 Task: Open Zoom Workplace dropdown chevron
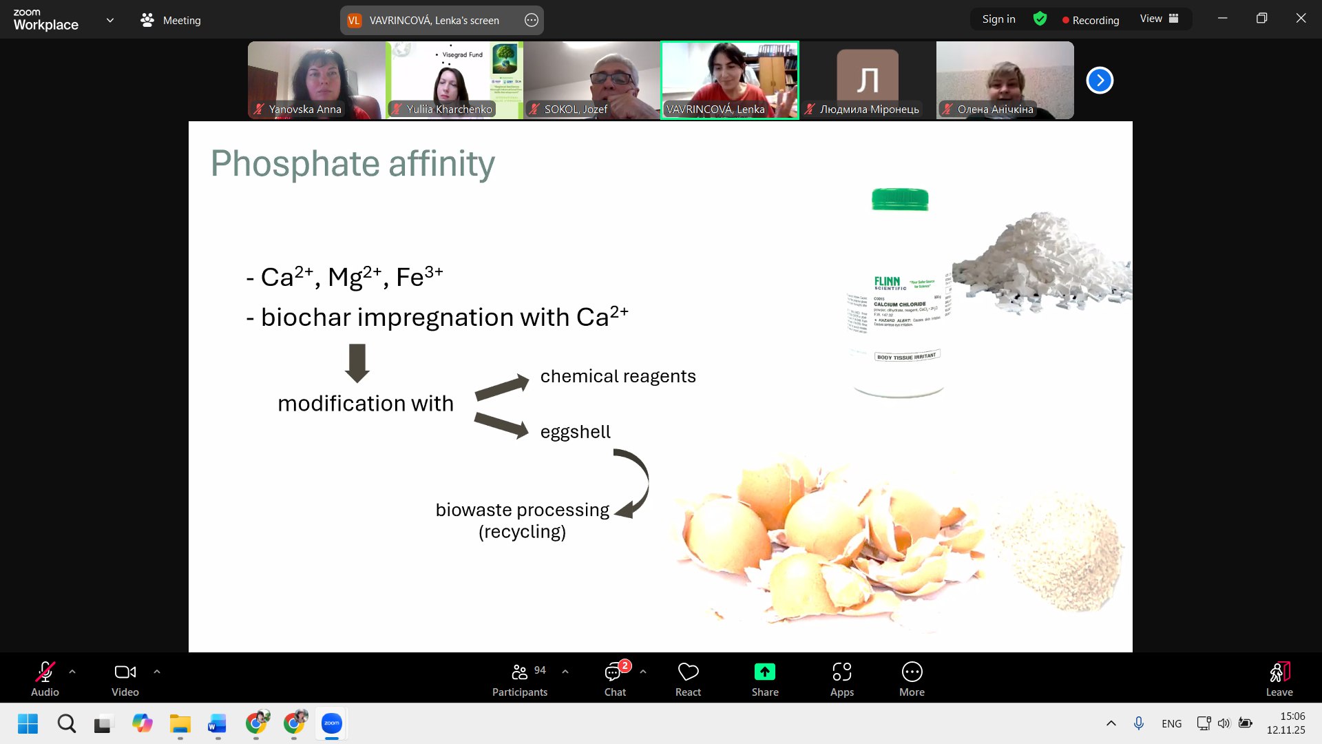pyautogui.click(x=110, y=20)
